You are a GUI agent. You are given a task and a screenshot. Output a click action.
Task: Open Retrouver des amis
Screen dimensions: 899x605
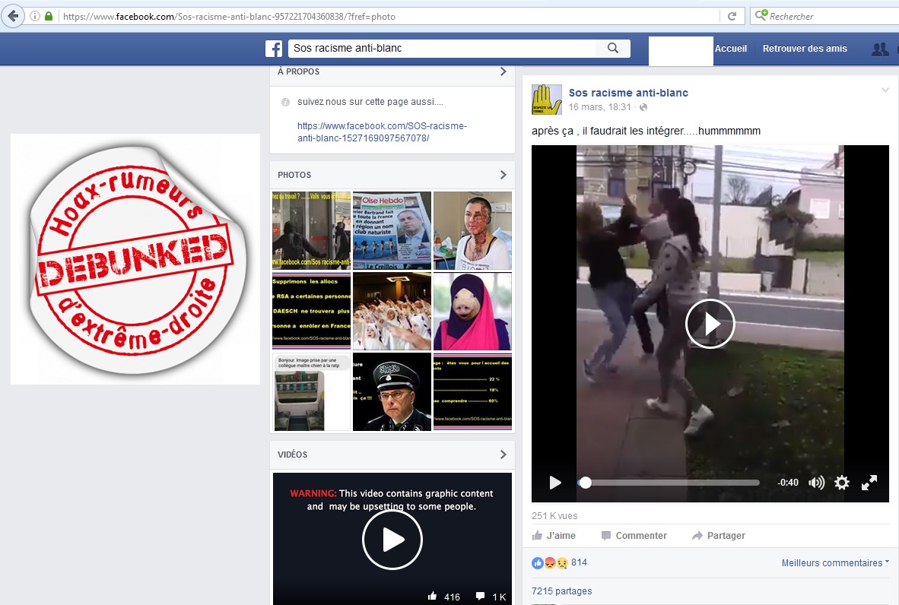[x=805, y=49]
